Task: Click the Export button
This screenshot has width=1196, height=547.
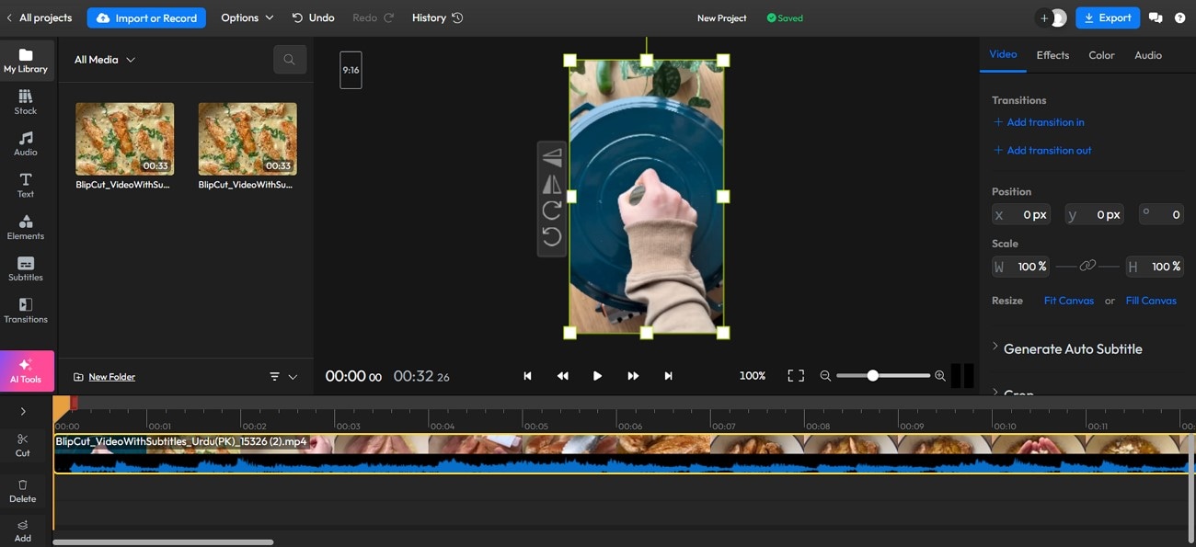Action: [x=1108, y=17]
